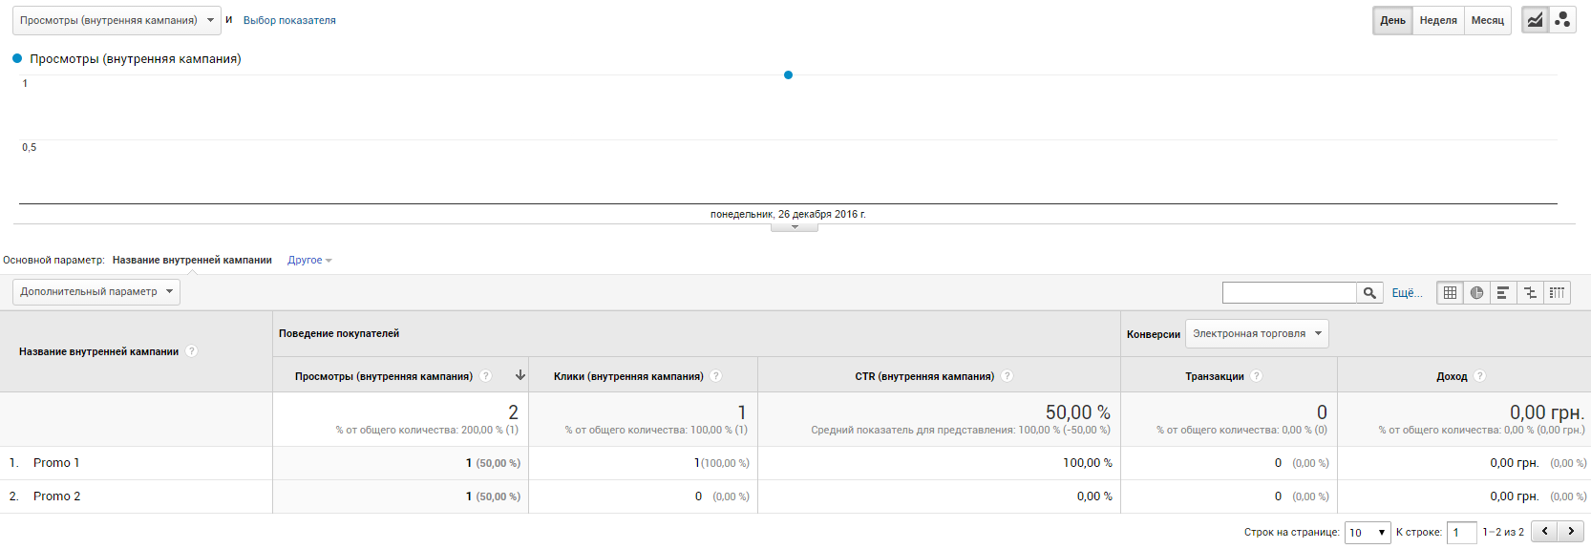The width and height of the screenshot is (1591, 549).
Task: Click the chart date label 26 декабря 2016
Action: coord(788,214)
